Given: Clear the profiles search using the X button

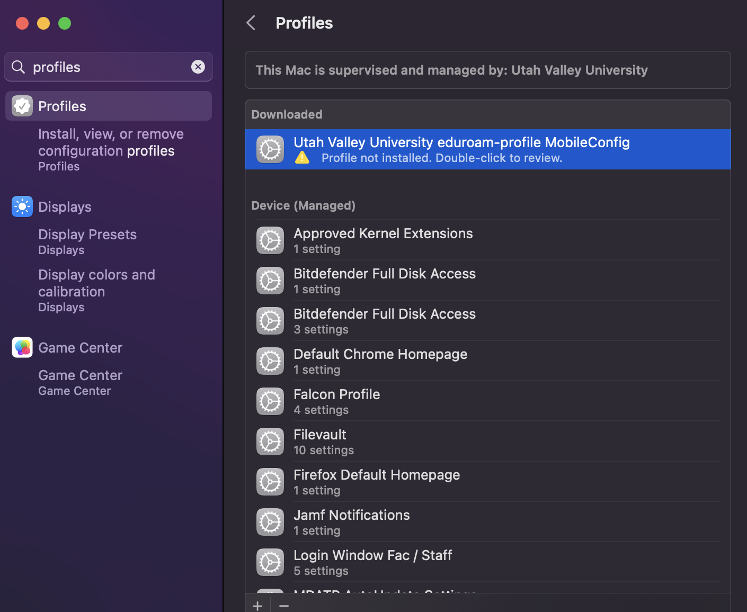Looking at the screenshot, I should (x=198, y=67).
